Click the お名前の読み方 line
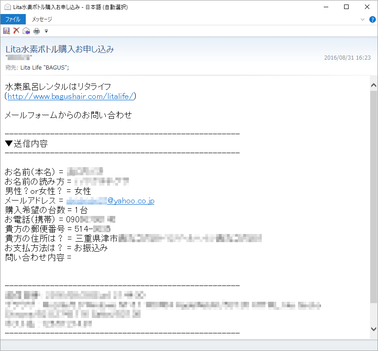The image size is (378, 351). (x=67, y=182)
